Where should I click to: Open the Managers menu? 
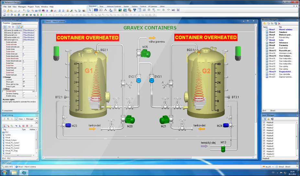[22, 6]
